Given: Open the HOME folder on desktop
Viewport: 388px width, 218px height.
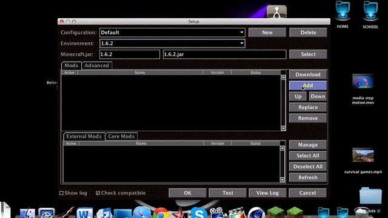Looking at the screenshot, I should (343, 15).
